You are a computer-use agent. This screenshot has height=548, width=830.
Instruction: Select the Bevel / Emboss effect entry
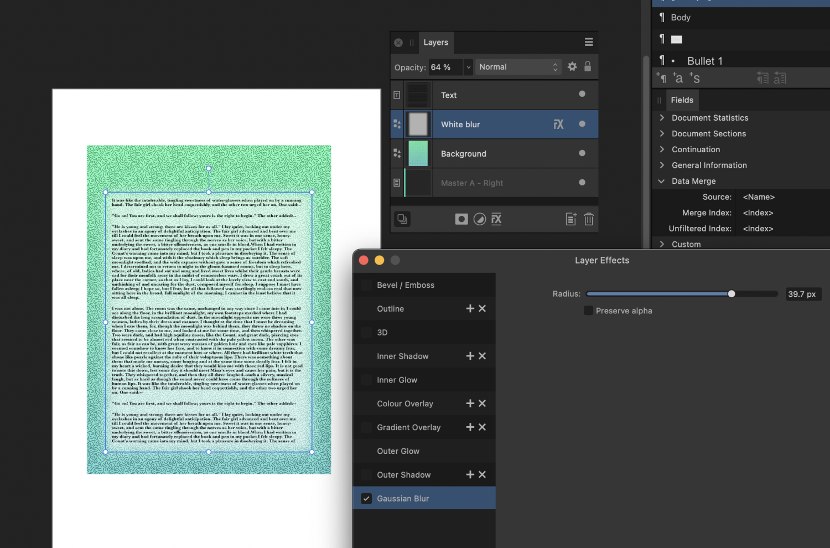(406, 285)
